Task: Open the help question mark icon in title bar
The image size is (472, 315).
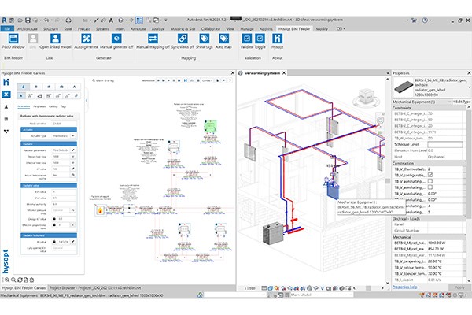Action: [425, 20]
